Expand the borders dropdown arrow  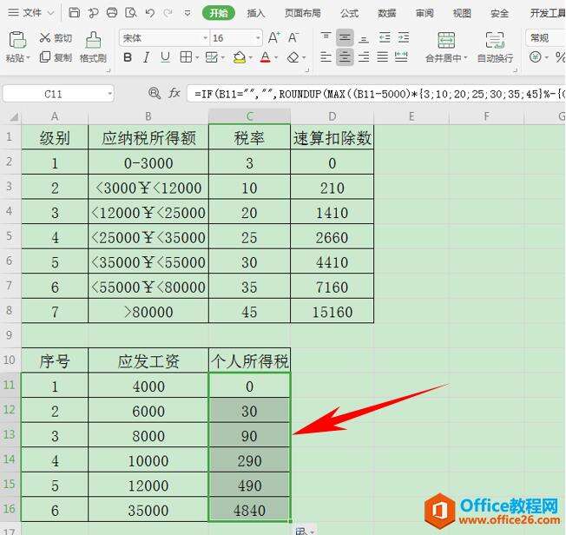pyautogui.click(x=197, y=58)
